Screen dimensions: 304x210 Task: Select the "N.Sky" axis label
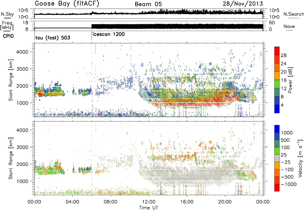(x=7, y=14)
